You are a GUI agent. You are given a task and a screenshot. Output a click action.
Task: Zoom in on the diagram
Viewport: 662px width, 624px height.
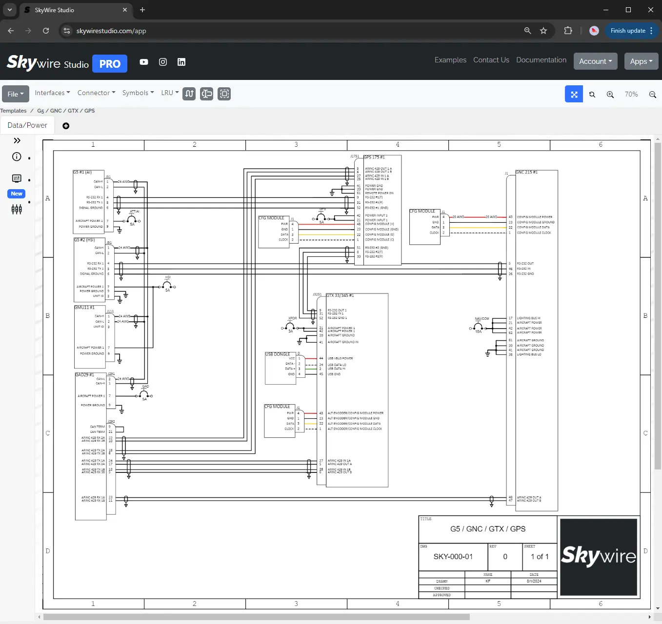(610, 95)
